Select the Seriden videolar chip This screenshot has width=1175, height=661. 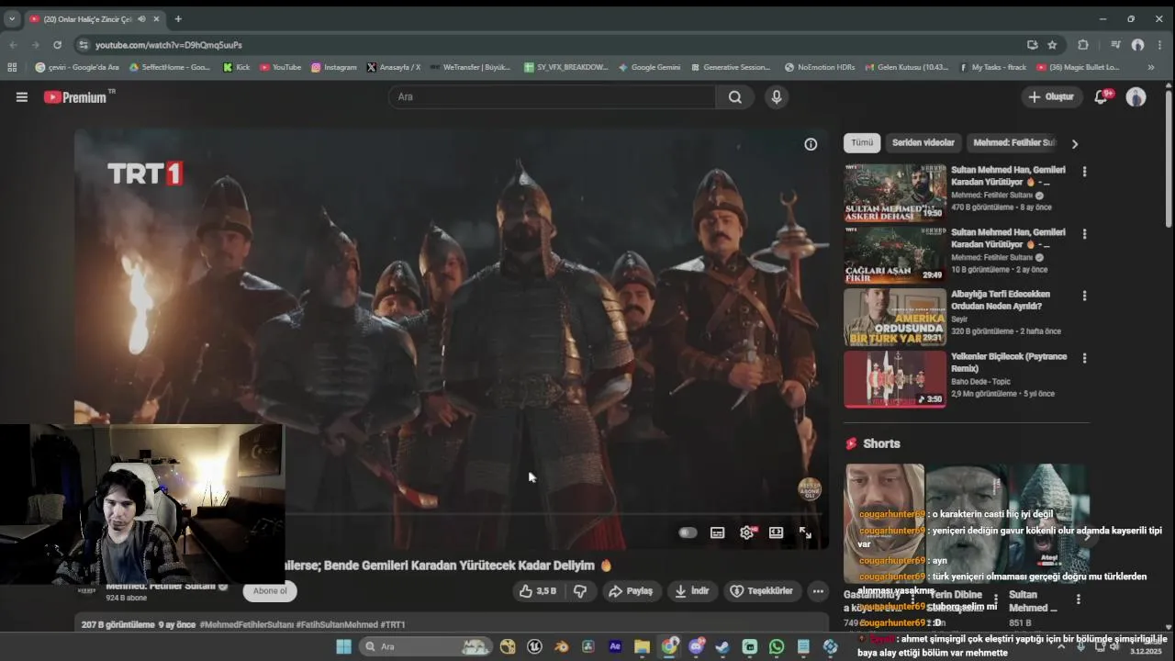pyautogui.click(x=923, y=143)
